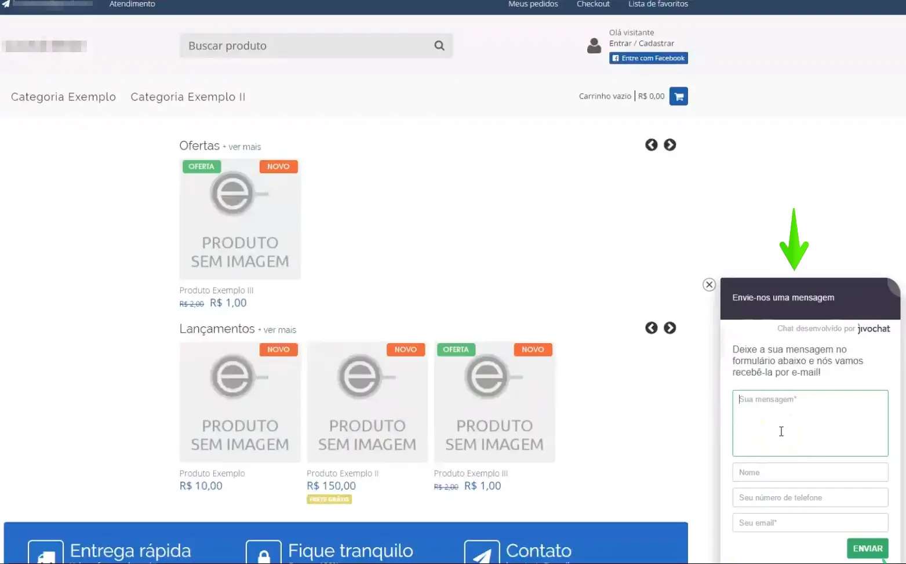This screenshot has height=564, width=906.
Task: Open Produto Exemplo II thumbnail
Action: pyautogui.click(x=367, y=402)
